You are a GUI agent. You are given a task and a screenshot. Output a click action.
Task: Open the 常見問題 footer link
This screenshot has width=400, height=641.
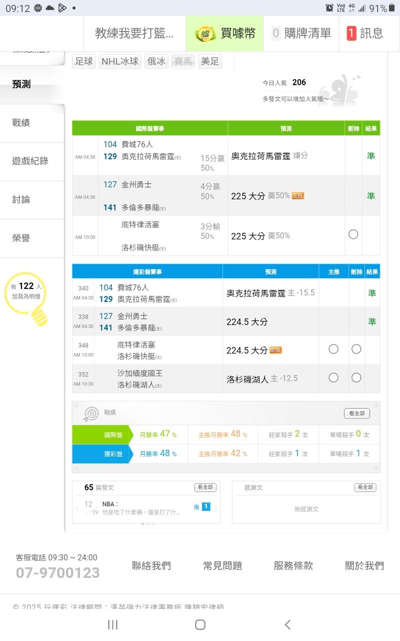(222, 565)
